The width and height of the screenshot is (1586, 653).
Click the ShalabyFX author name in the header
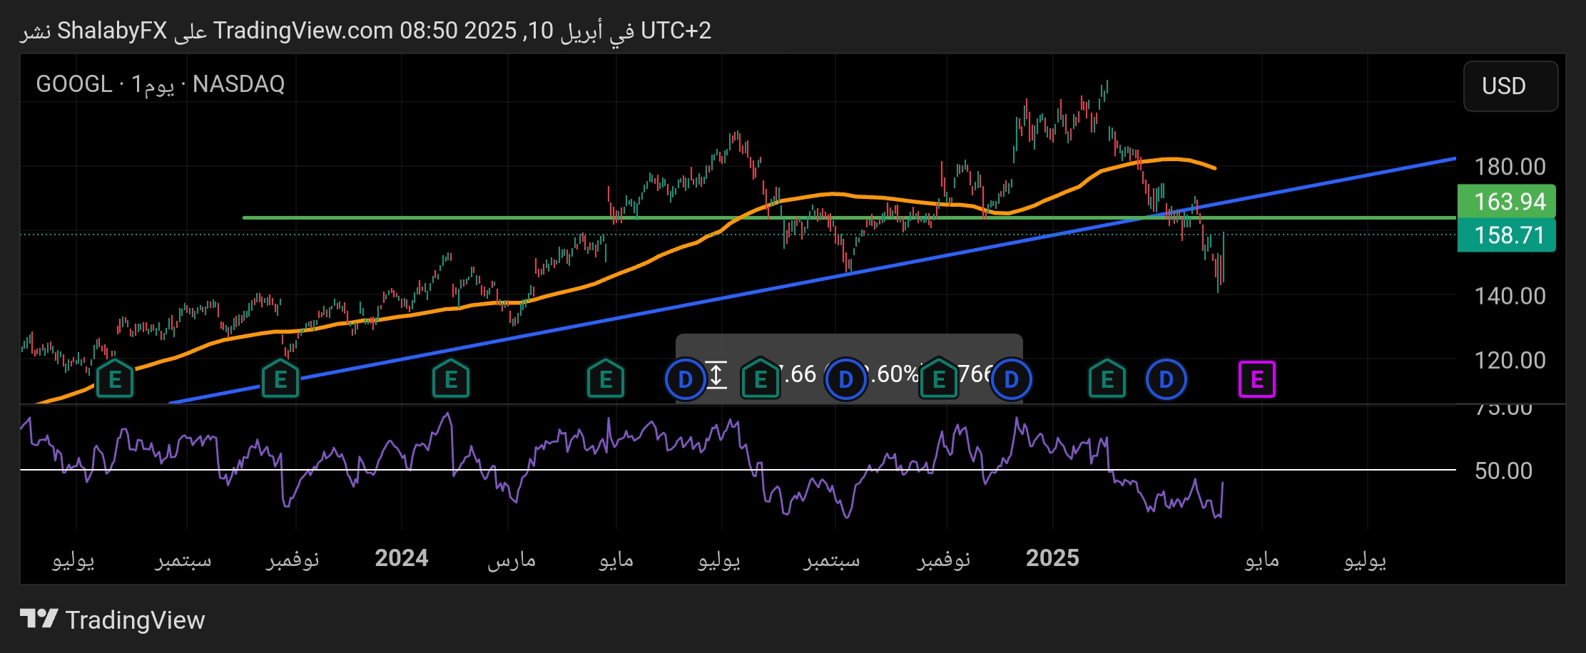pyautogui.click(x=112, y=31)
